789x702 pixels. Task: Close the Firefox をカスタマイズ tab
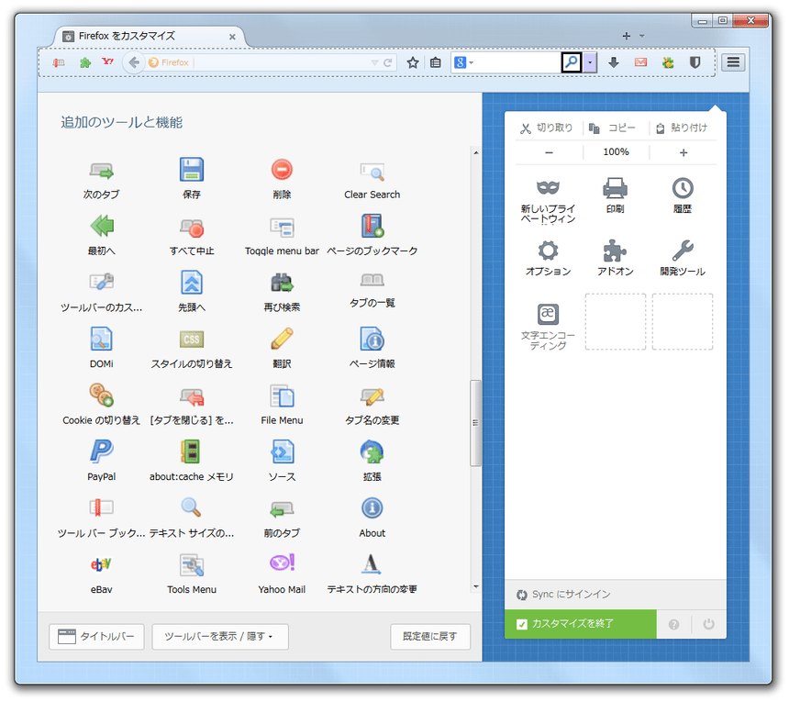click(232, 37)
